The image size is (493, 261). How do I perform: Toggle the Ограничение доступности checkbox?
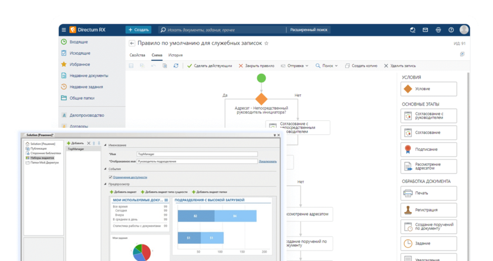pos(110,177)
